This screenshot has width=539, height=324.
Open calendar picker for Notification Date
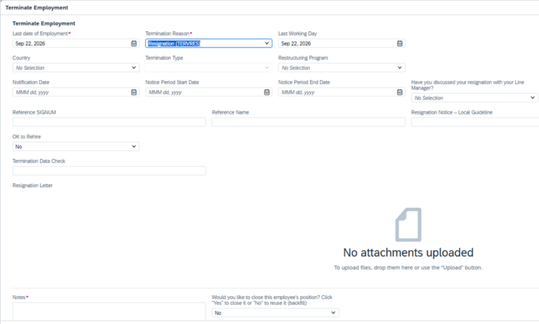[134, 92]
